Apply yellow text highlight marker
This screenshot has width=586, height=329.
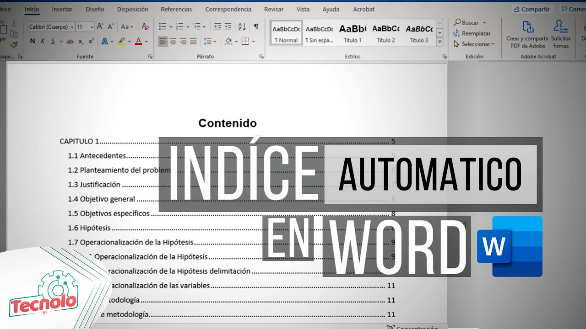click(121, 42)
